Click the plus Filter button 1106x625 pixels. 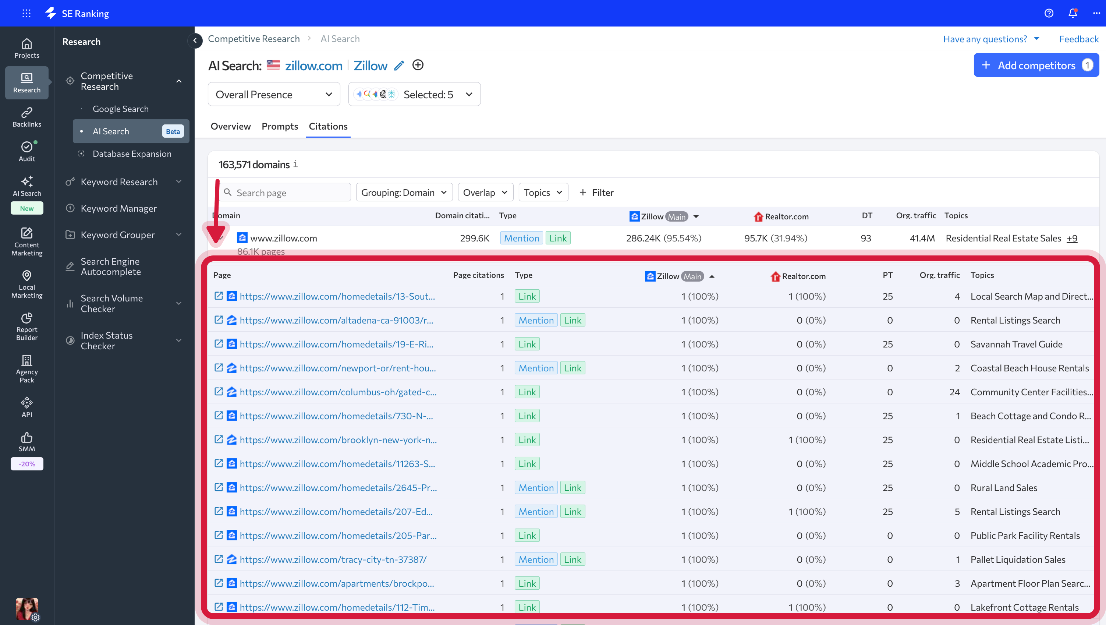coord(596,193)
